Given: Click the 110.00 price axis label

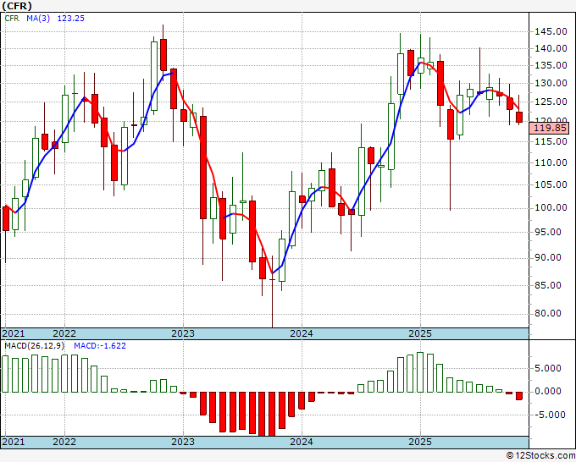Looking at the screenshot, I should [550, 162].
